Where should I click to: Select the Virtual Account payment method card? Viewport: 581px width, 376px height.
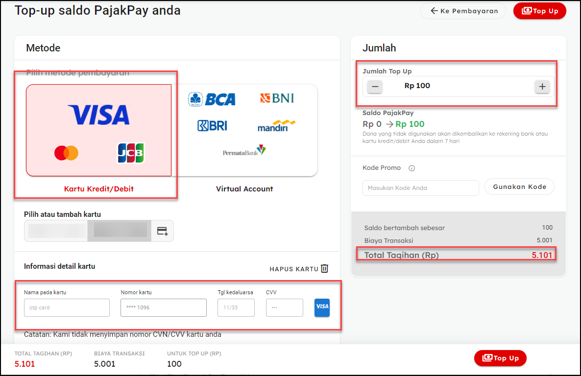click(244, 130)
